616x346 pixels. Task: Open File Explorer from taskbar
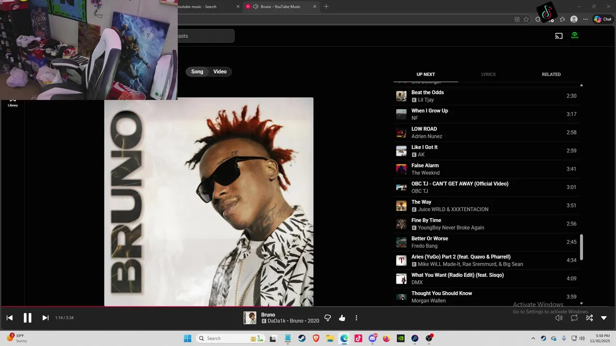(330, 338)
